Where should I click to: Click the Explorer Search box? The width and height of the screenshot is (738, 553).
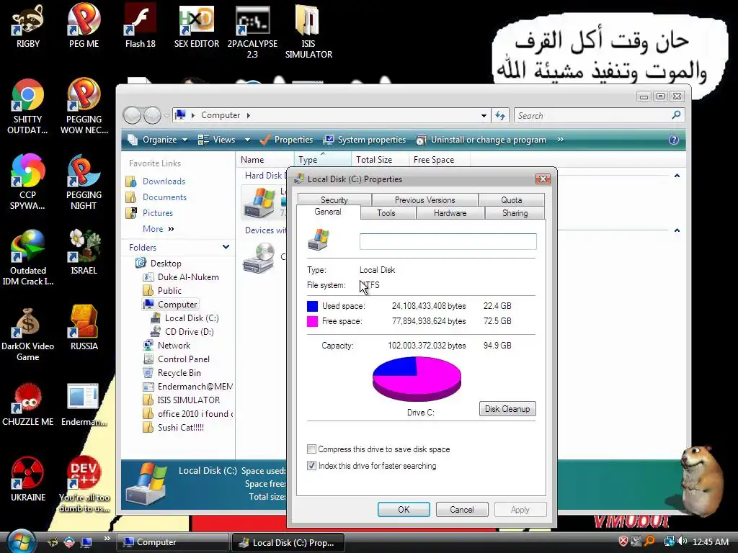pyautogui.click(x=599, y=116)
